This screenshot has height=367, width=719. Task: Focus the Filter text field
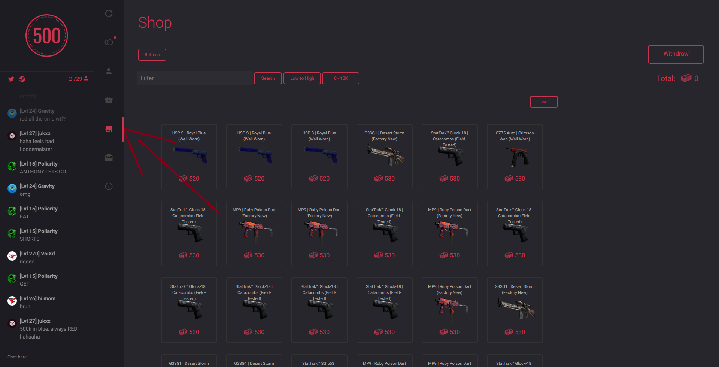pyautogui.click(x=194, y=78)
